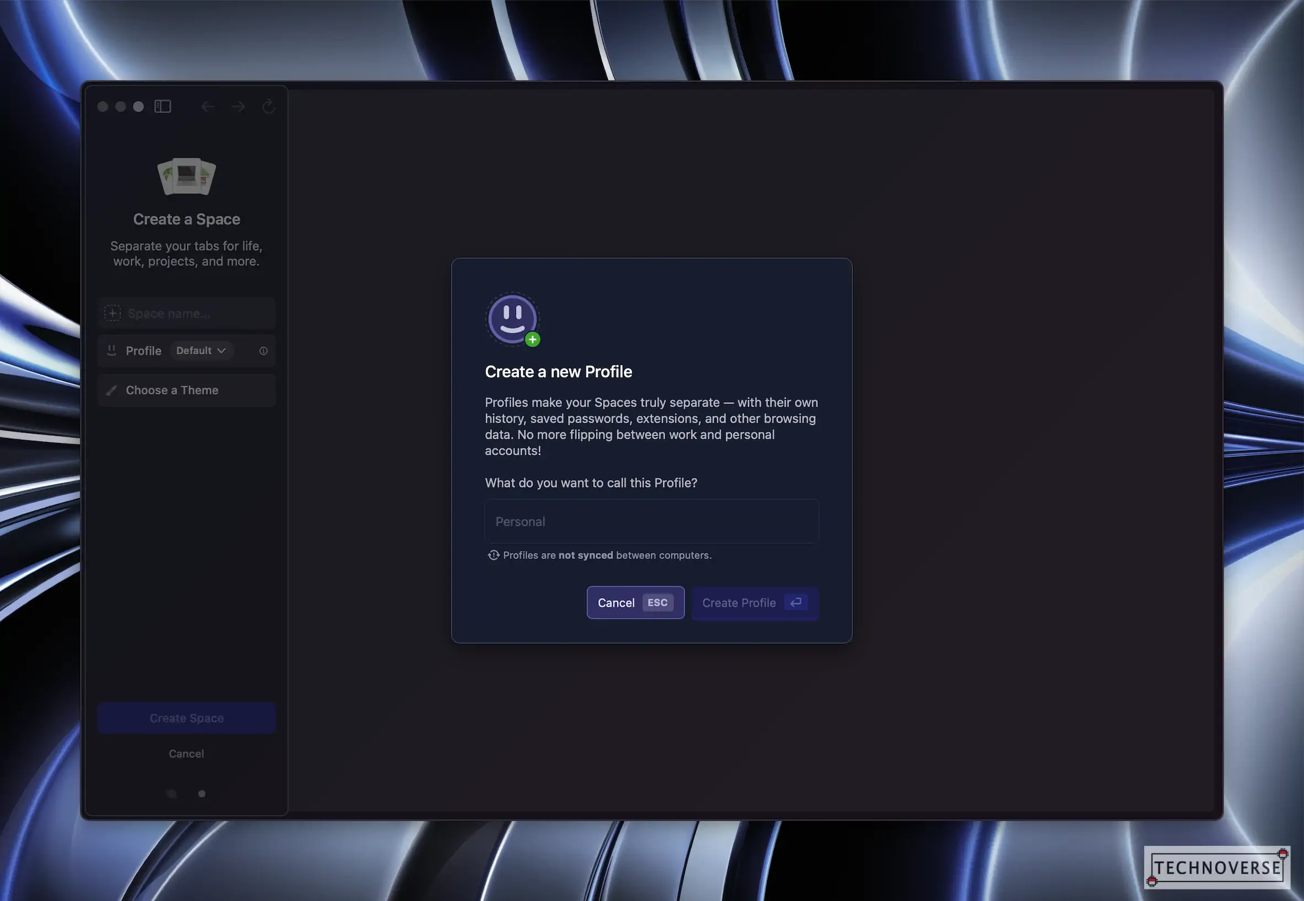
Task: Click the smiley profile avatar in dialog
Action: [x=512, y=319]
